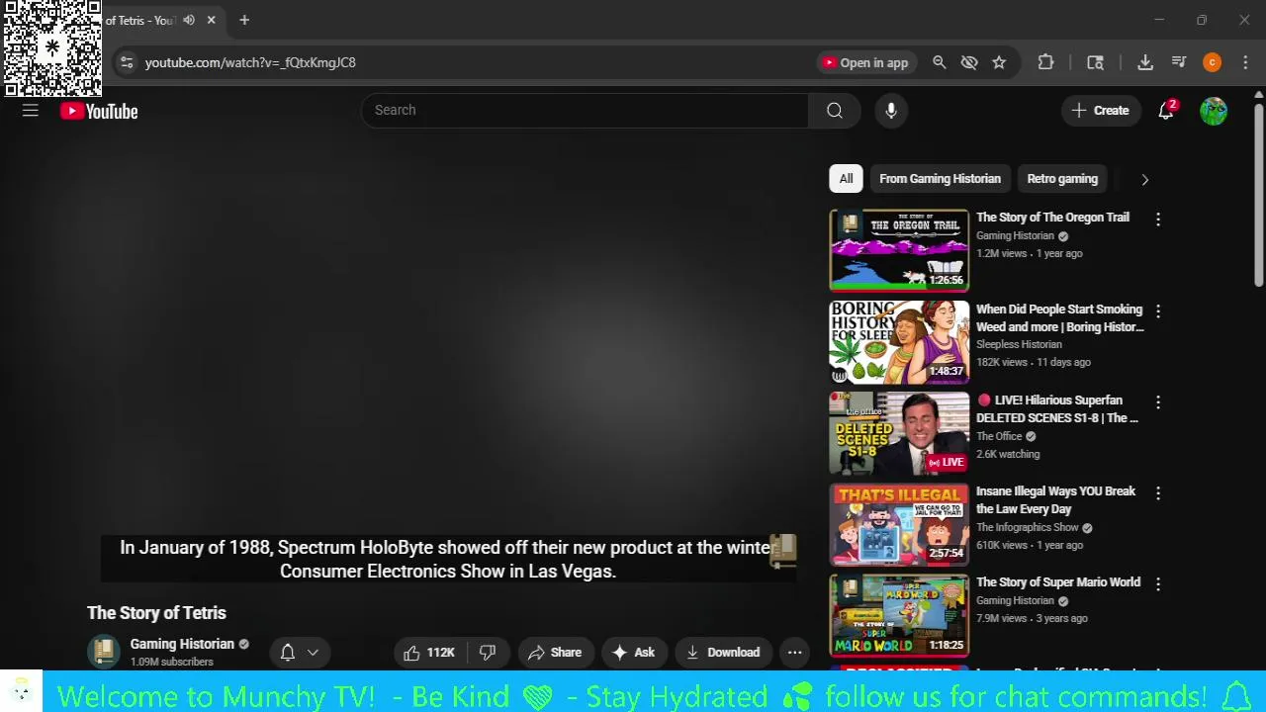
Task: Mute the tab via speaker icon
Action: tap(189, 20)
